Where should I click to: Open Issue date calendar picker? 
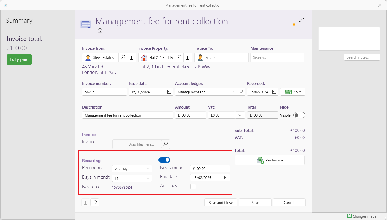pyautogui.click(x=169, y=92)
